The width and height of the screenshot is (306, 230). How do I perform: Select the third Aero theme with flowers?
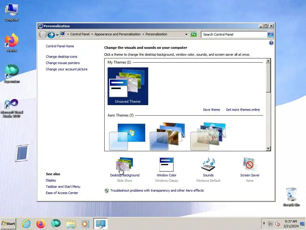(208, 137)
